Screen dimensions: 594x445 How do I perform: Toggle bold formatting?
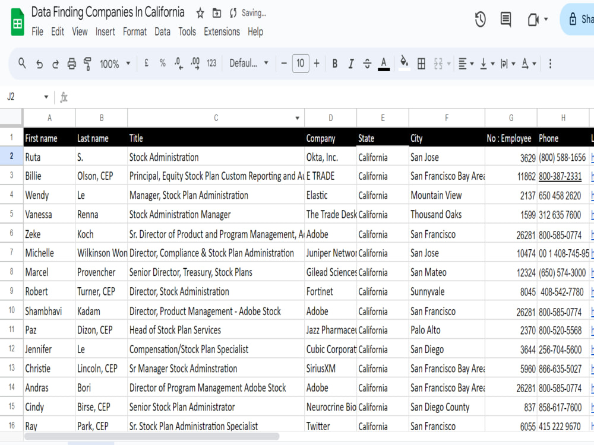coord(334,63)
